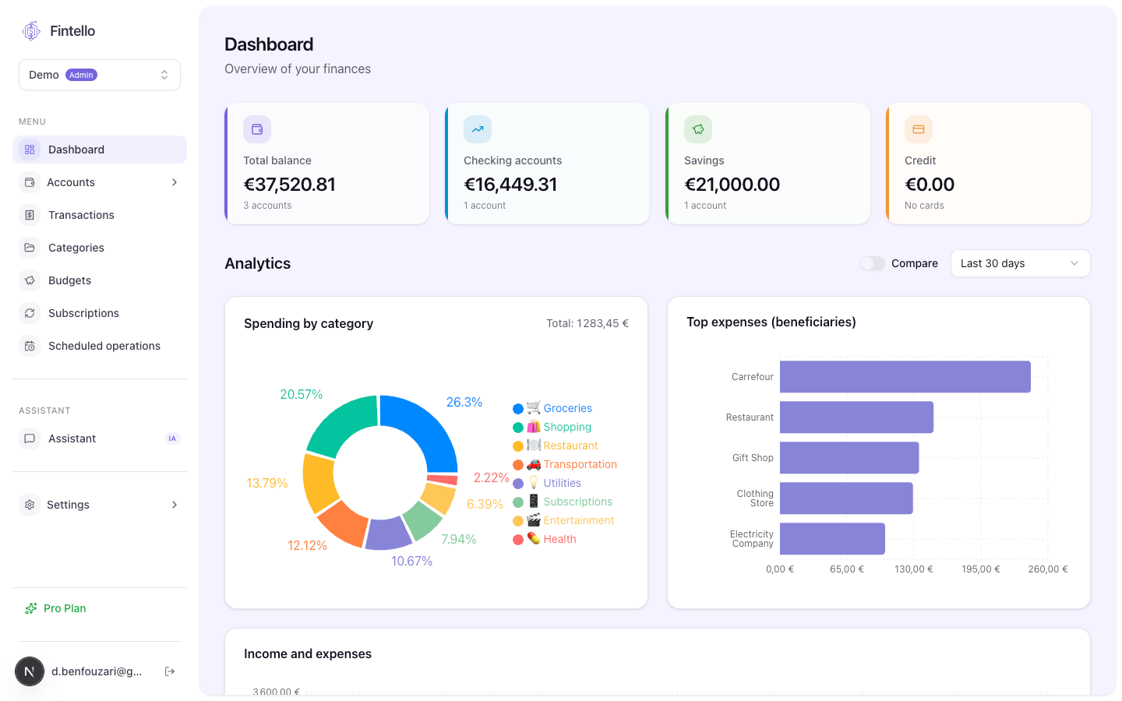Toggle Groceries legend item in spending chart
This screenshot has height=701, width=1122.
[x=552, y=408]
